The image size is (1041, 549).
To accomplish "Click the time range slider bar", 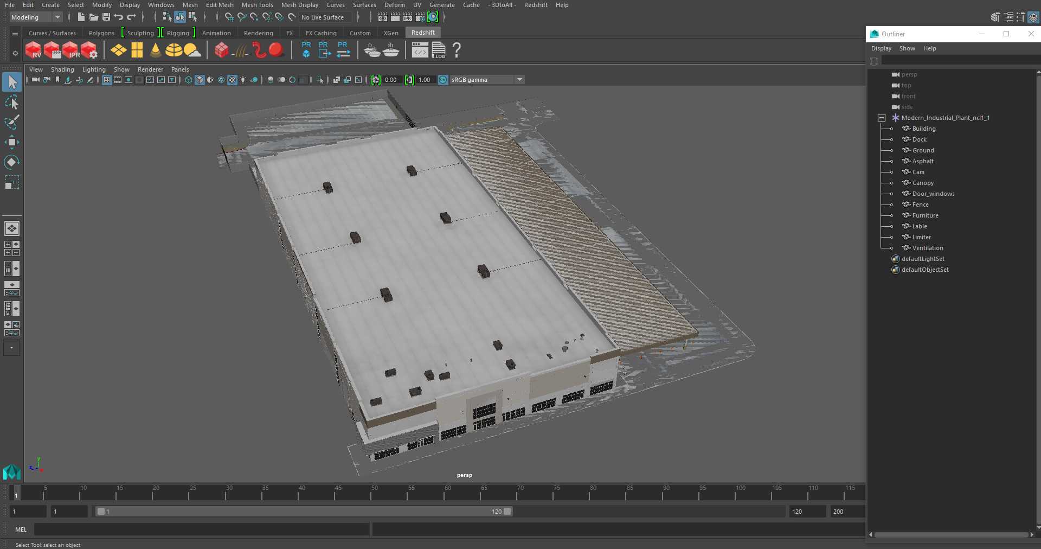I will point(304,512).
